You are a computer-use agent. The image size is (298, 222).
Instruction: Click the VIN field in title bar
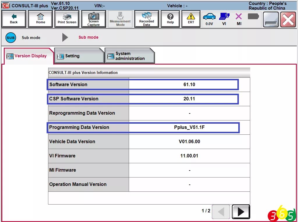pos(99,6)
